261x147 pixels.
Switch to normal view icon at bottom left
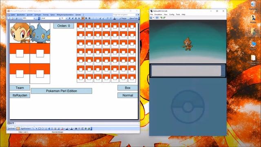click(9, 123)
